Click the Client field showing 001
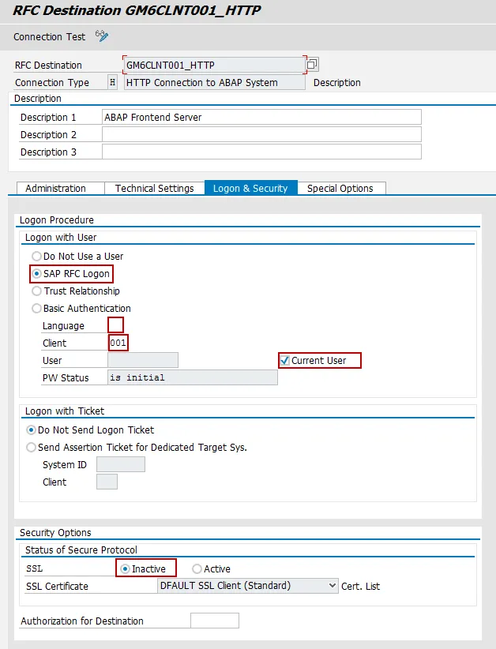This screenshot has width=496, height=649. tap(118, 343)
